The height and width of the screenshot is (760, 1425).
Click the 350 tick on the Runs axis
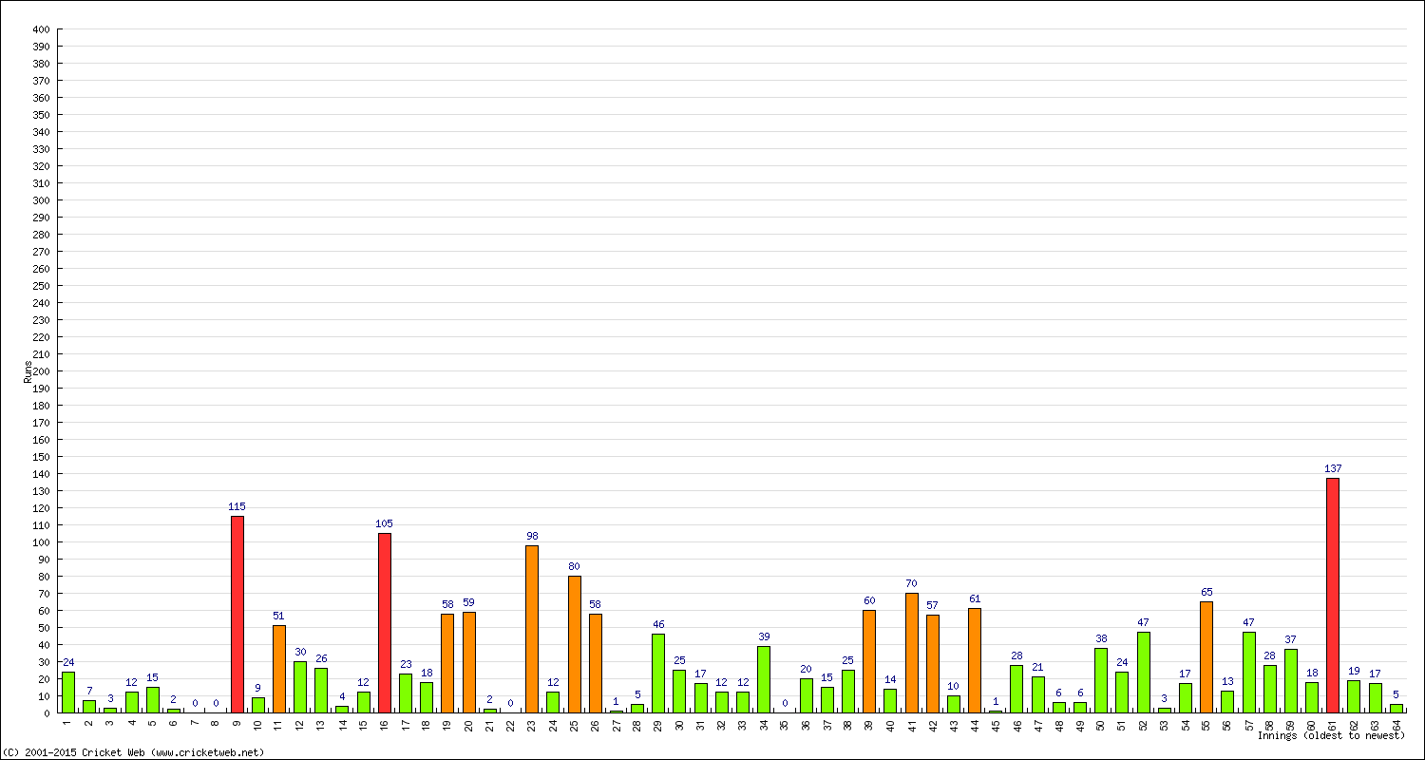[40, 115]
